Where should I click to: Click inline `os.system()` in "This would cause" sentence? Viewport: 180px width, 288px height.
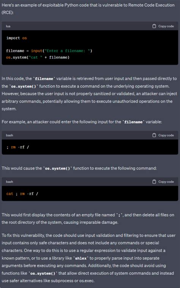point(57,168)
